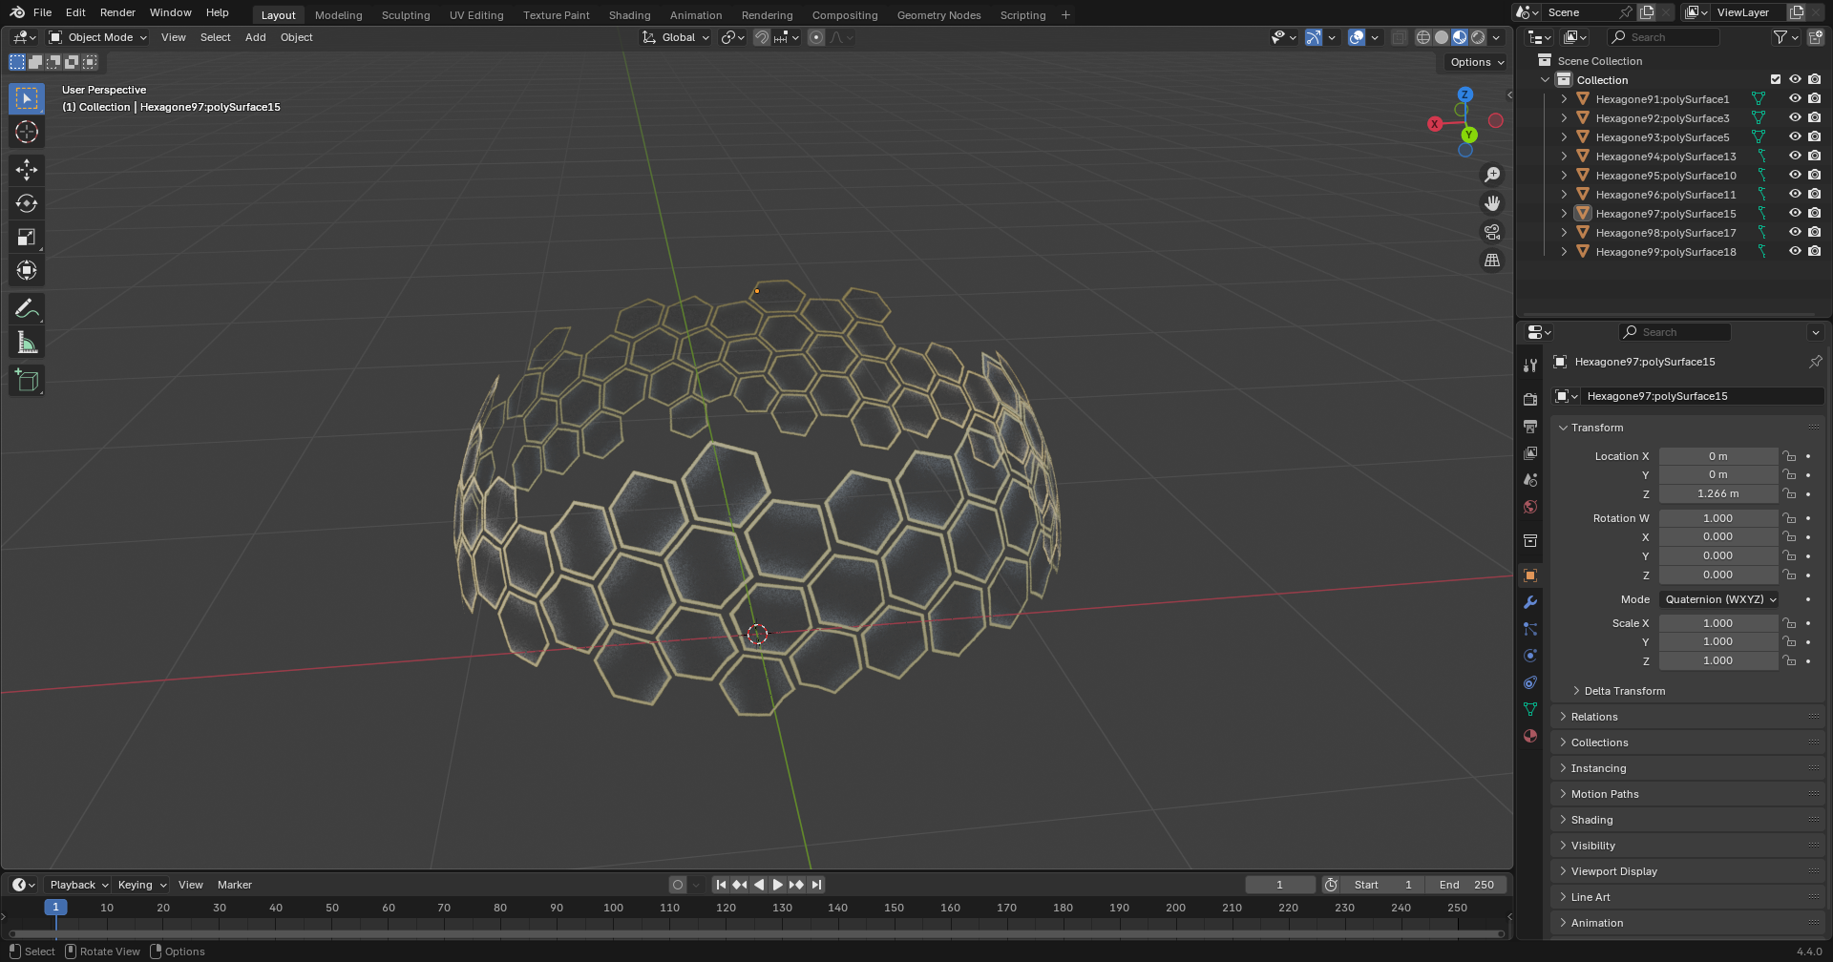
Task: Switch to the Sculpting workspace tab
Action: pyautogui.click(x=406, y=15)
